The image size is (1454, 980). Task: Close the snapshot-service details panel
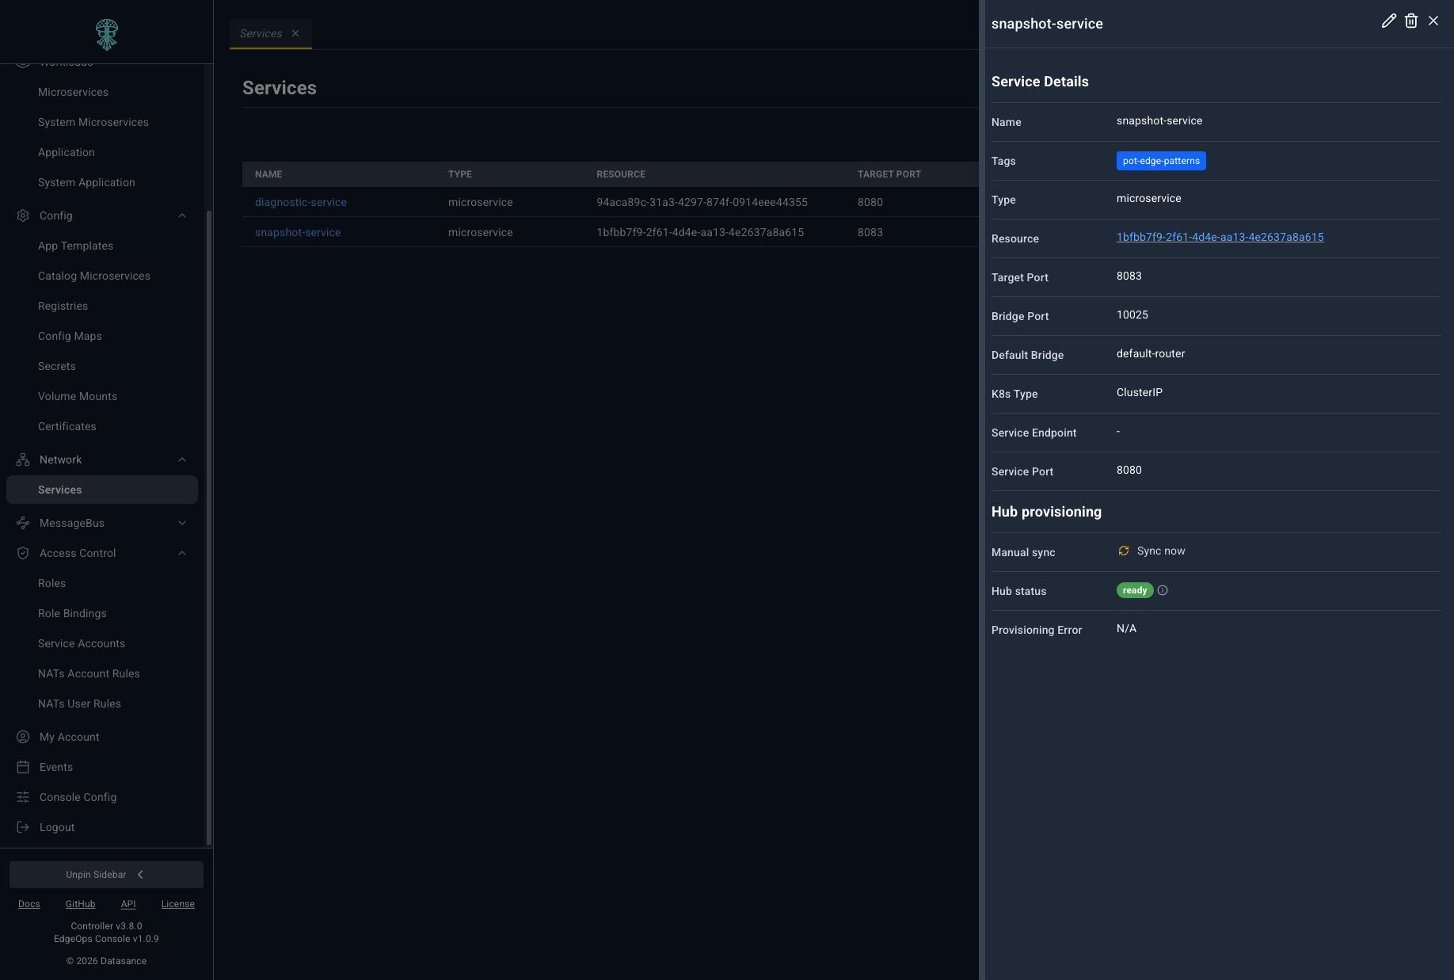[1433, 21]
